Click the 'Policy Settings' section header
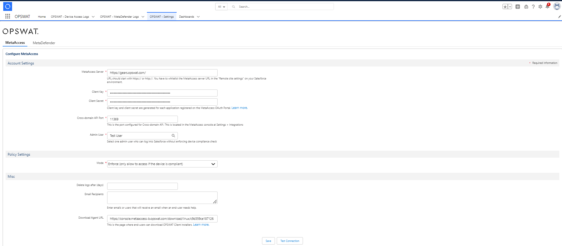 pos(19,154)
